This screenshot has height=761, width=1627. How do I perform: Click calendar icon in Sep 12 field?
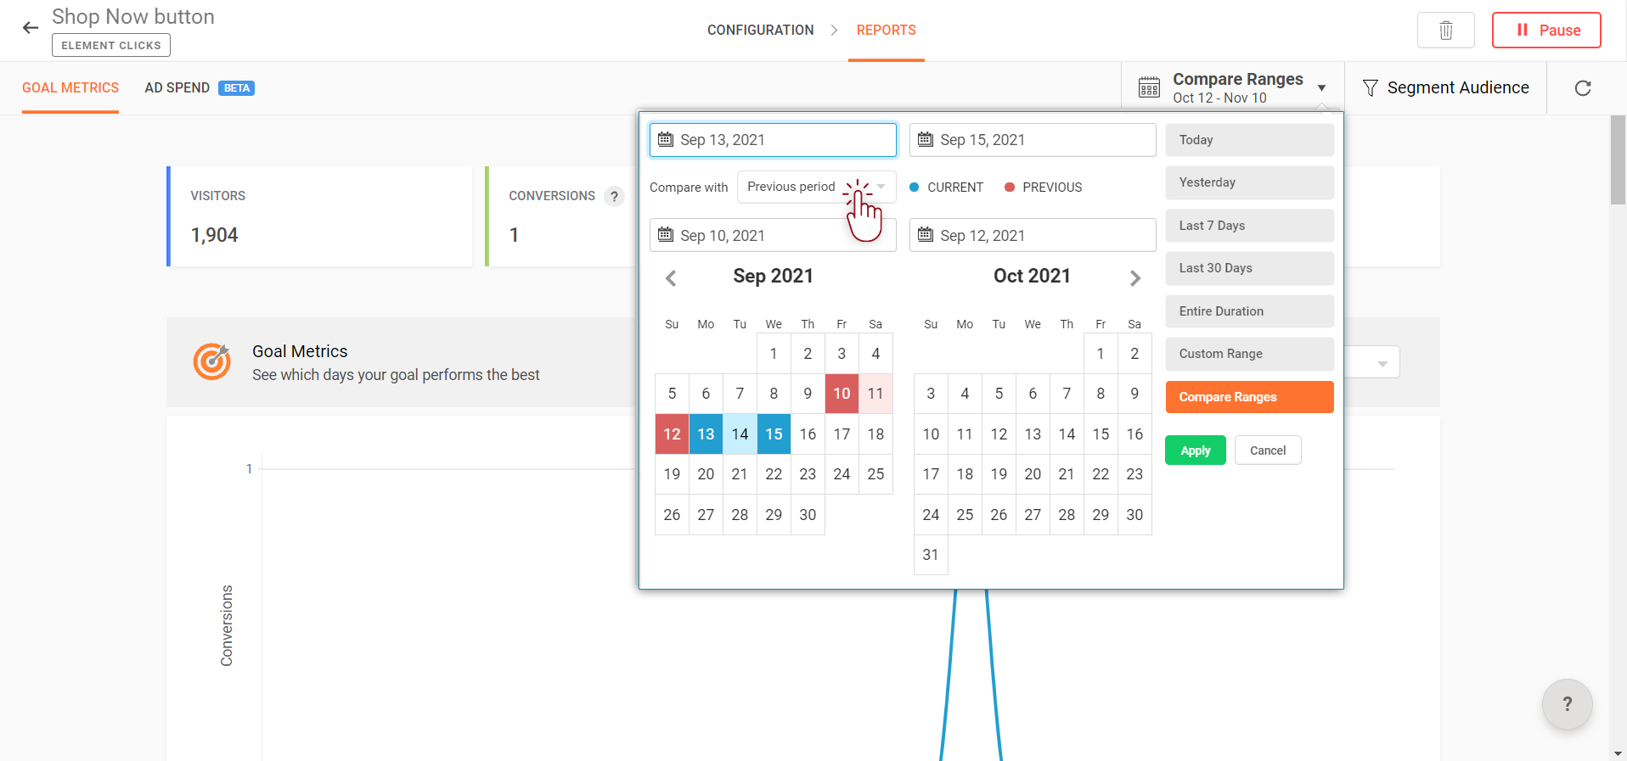926,234
